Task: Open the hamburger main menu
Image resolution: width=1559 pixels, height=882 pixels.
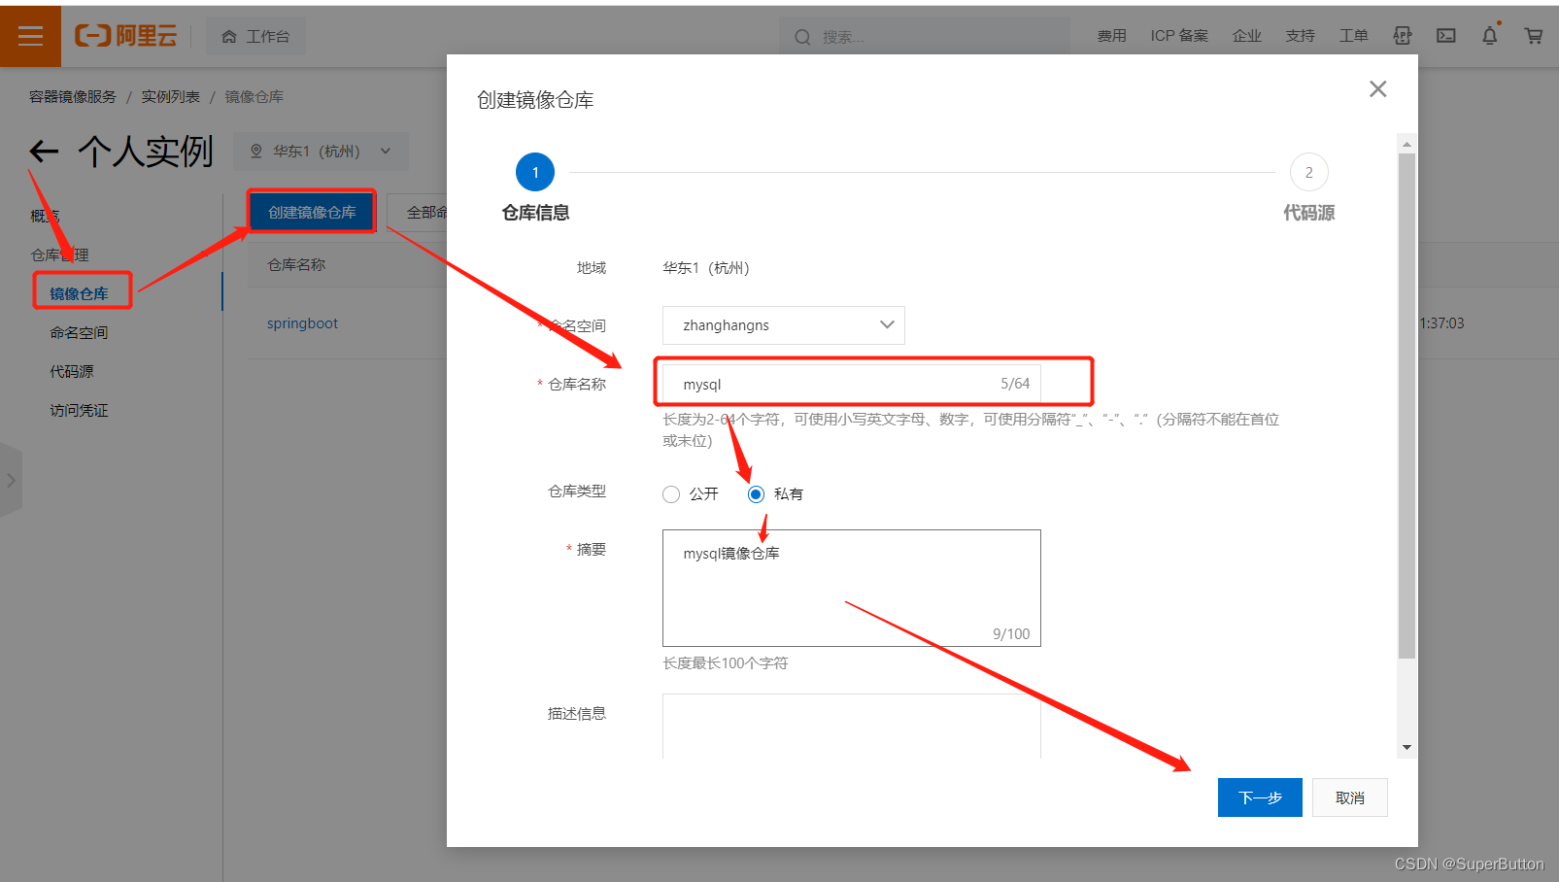Action: (x=30, y=36)
